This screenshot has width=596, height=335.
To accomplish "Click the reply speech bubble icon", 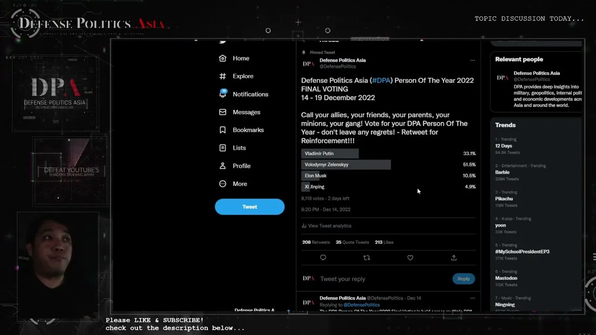I will tap(323, 258).
